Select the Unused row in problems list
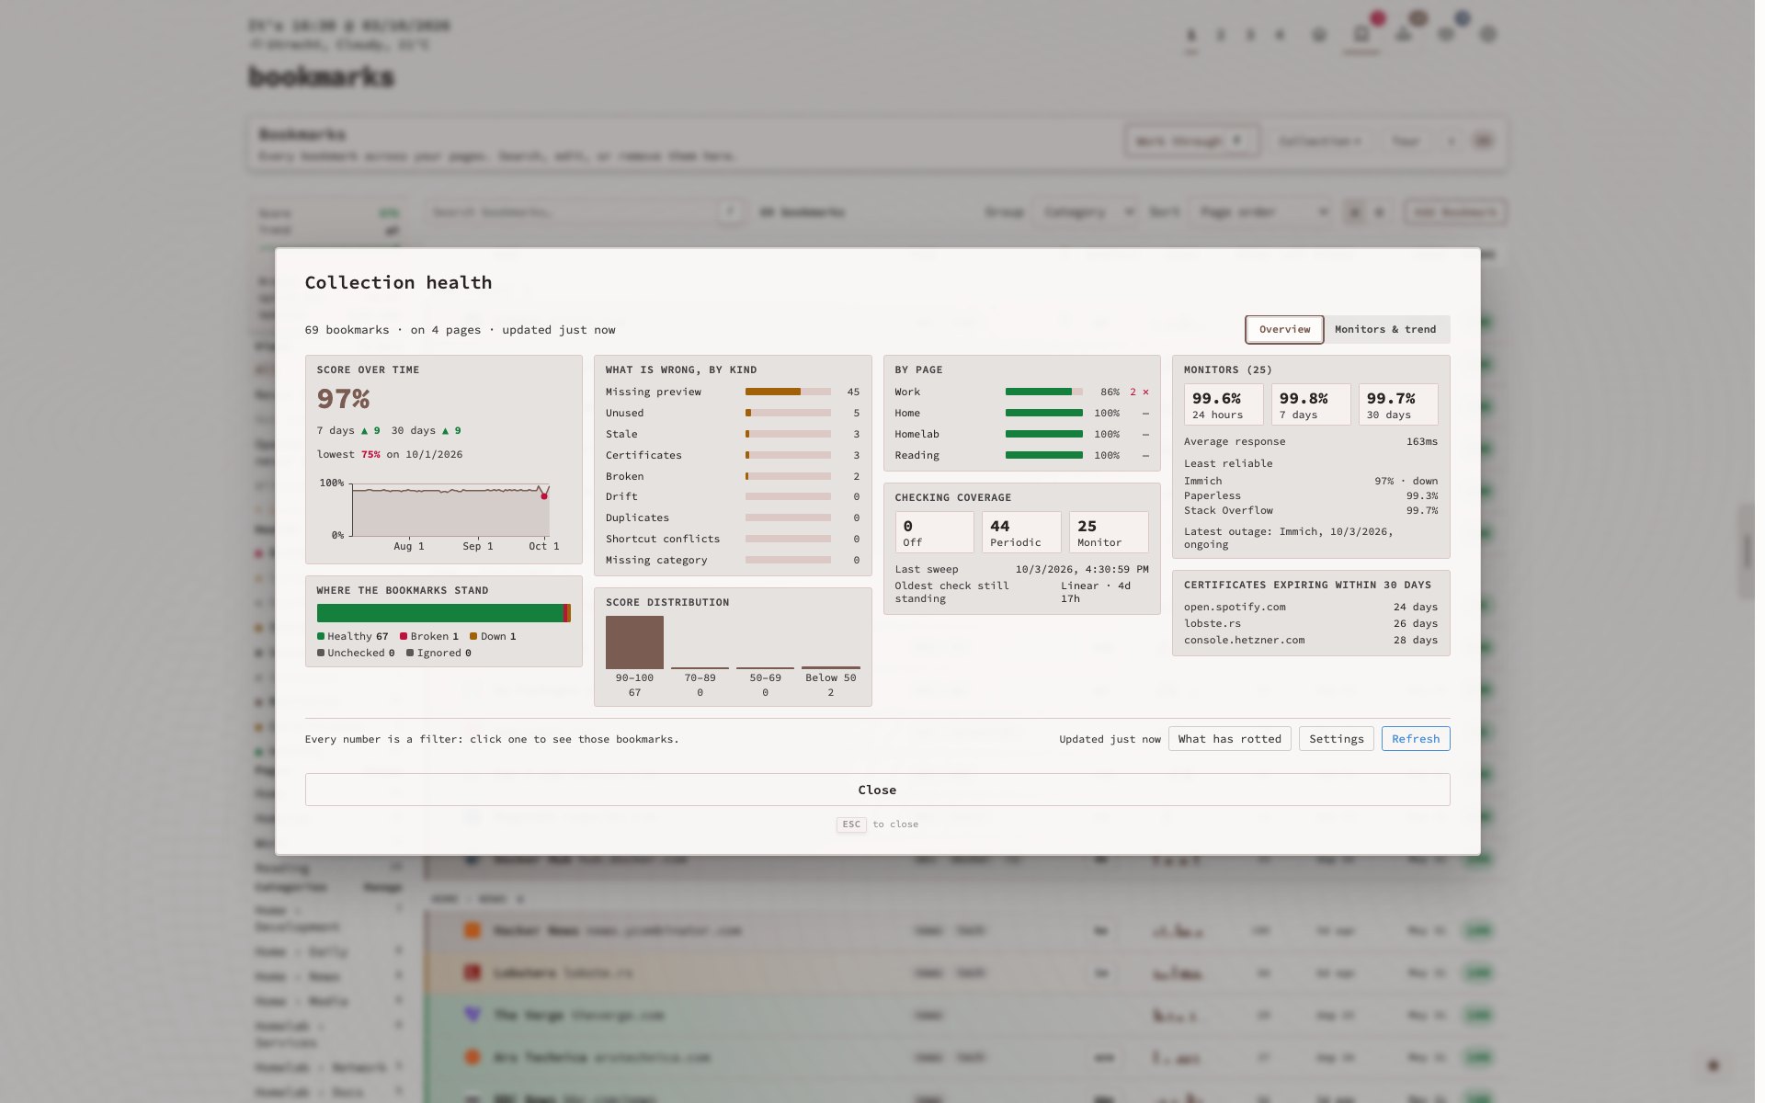The height and width of the screenshot is (1103, 1765). point(733,413)
